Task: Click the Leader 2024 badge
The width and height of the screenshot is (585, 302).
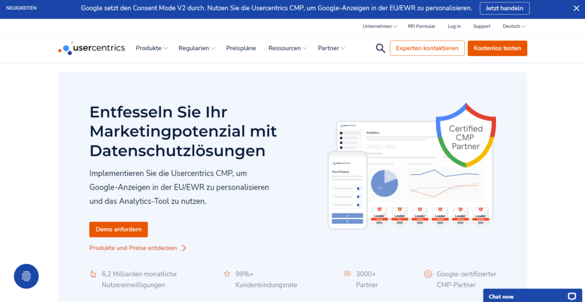Action: pyautogui.click(x=379, y=216)
